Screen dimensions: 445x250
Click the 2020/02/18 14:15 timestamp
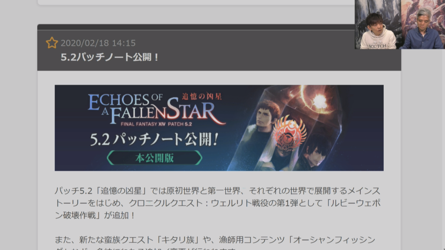[x=98, y=43]
